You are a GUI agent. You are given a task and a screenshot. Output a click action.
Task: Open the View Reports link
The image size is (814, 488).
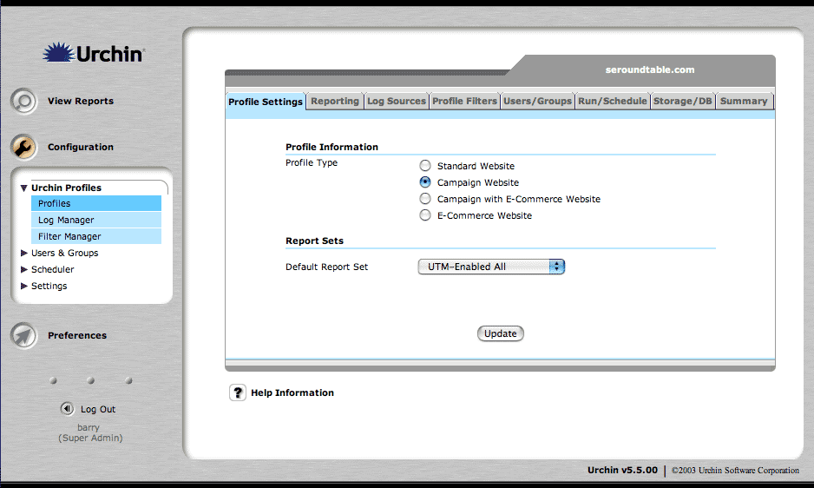click(81, 101)
